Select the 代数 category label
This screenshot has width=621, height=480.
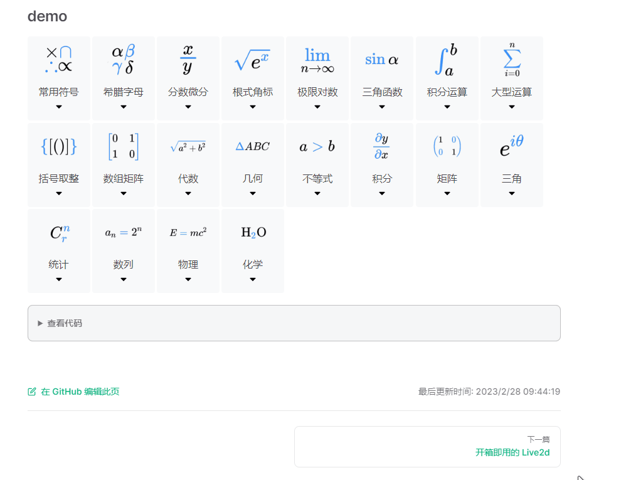click(188, 178)
